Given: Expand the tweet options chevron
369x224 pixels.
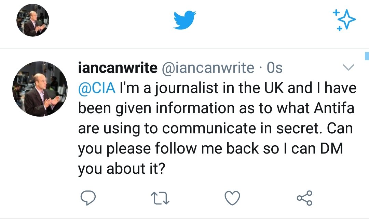Looking at the screenshot, I should click(348, 68).
